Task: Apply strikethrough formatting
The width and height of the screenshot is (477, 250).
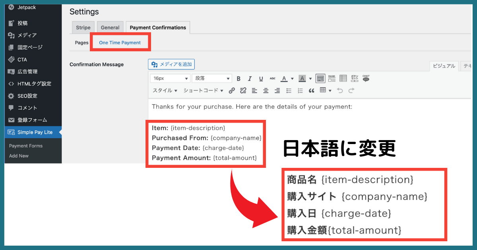Action: (272, 78)
